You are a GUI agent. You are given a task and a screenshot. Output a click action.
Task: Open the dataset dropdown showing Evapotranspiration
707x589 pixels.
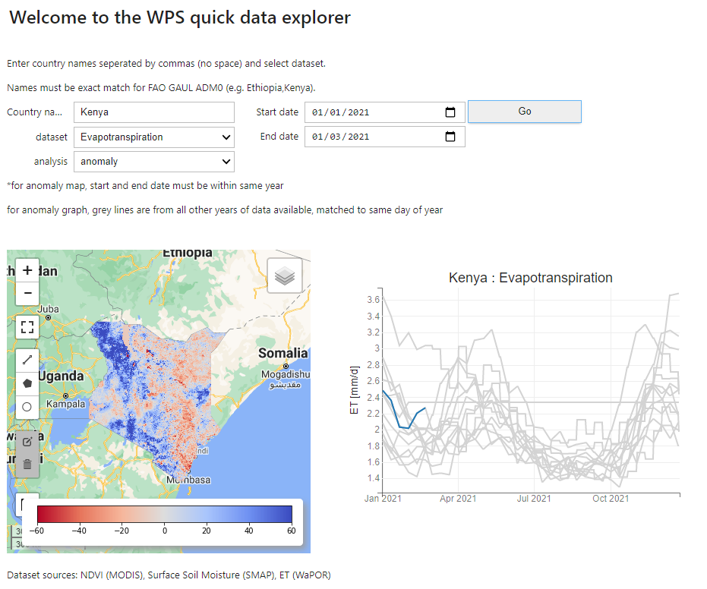[154, 137]
